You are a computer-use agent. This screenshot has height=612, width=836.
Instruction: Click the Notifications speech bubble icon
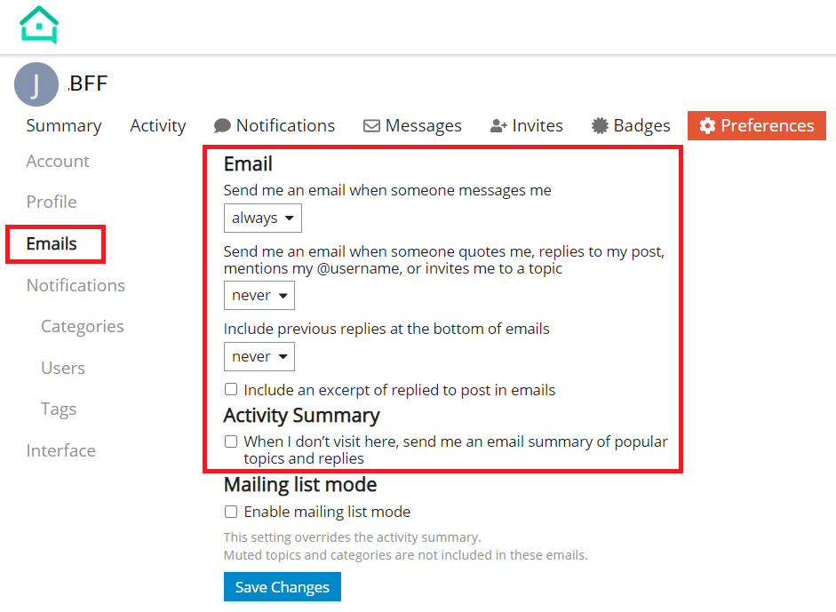(222, 126)
